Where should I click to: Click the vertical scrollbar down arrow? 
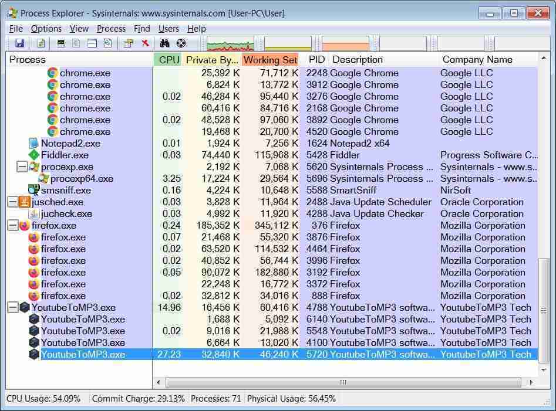coord(544,370)
